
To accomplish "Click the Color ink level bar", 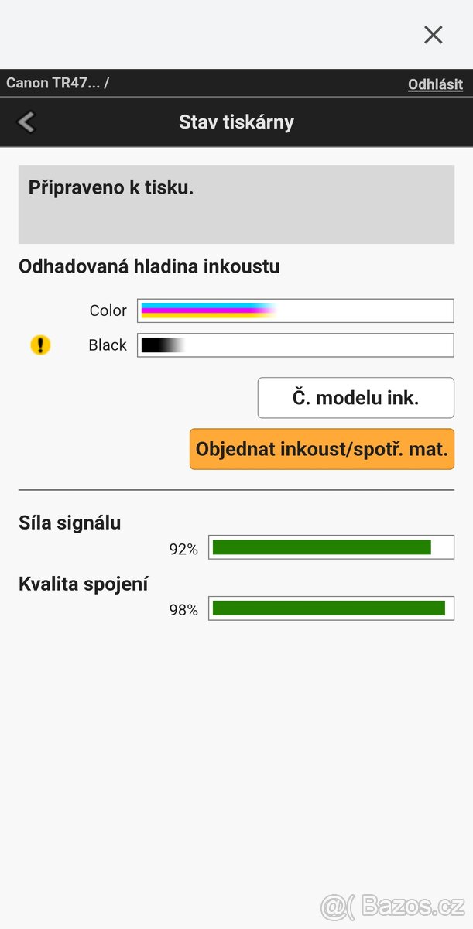I will (295, 310).
